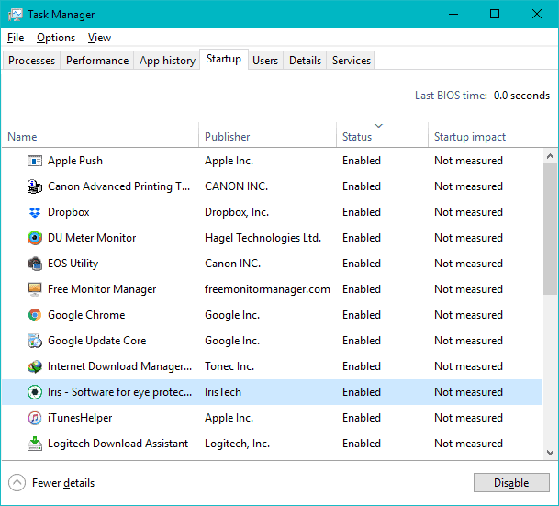Click the vertical scrollbar thumb
The width and height of the screenshot is (559, 506).
(551, 229)
